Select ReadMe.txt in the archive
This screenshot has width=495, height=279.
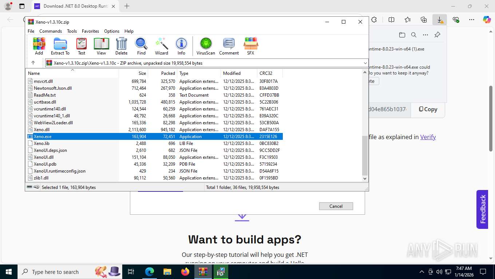(154, 95)
